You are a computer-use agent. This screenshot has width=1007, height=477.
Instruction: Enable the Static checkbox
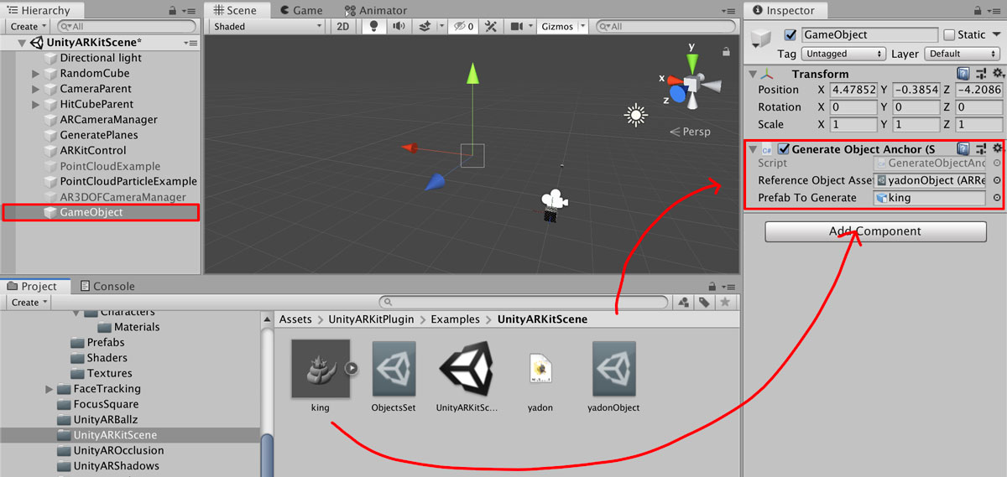tap(949, 35)
